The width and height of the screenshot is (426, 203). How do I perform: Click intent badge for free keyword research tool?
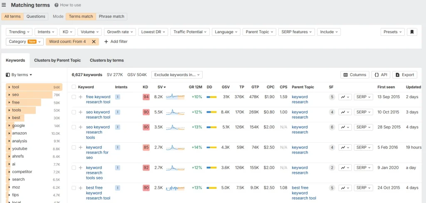118,97
